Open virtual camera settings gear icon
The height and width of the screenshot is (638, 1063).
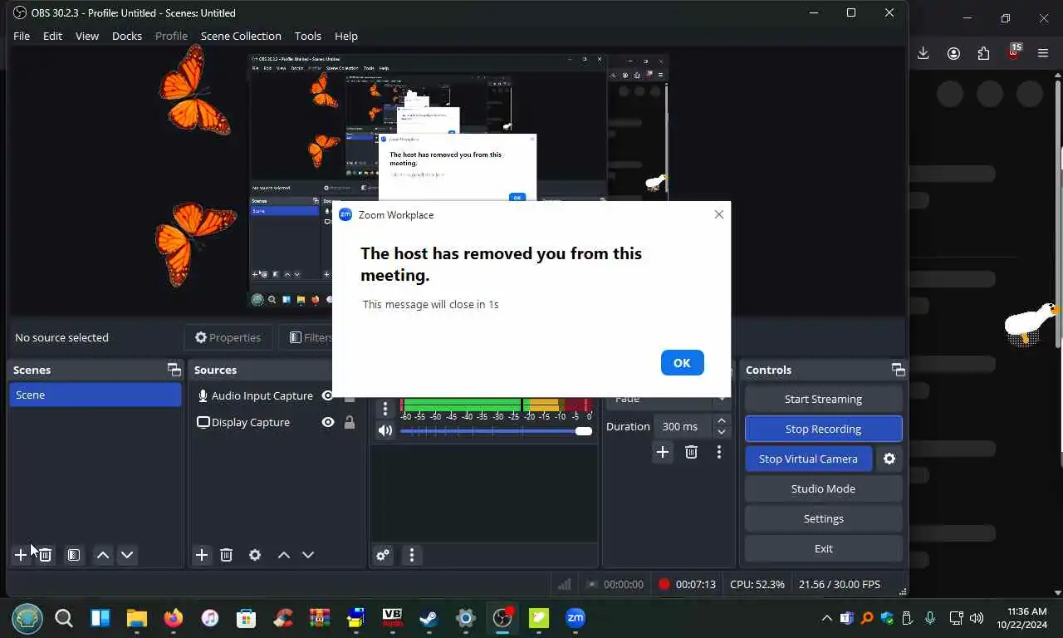tap(889, 459)
